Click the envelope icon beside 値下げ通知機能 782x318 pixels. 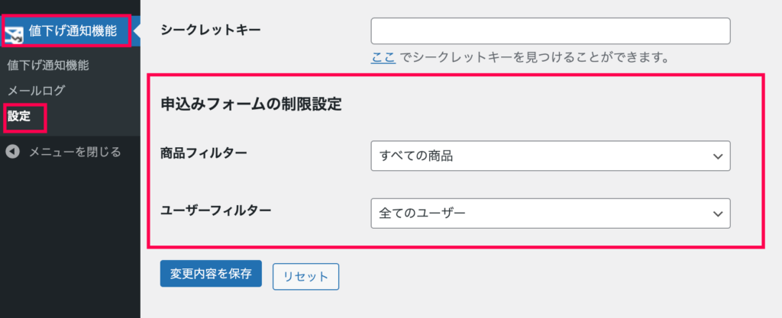(x=14, y=34)
